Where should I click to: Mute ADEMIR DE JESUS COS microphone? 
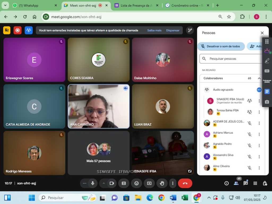pos(249,123)
